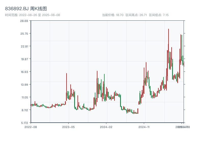
Task: Click the x-axis label 2023-05
Action: [x=68, y=127]
